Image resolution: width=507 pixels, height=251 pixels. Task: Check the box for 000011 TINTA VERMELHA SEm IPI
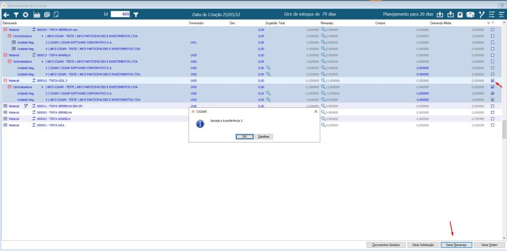coord(493,106)
